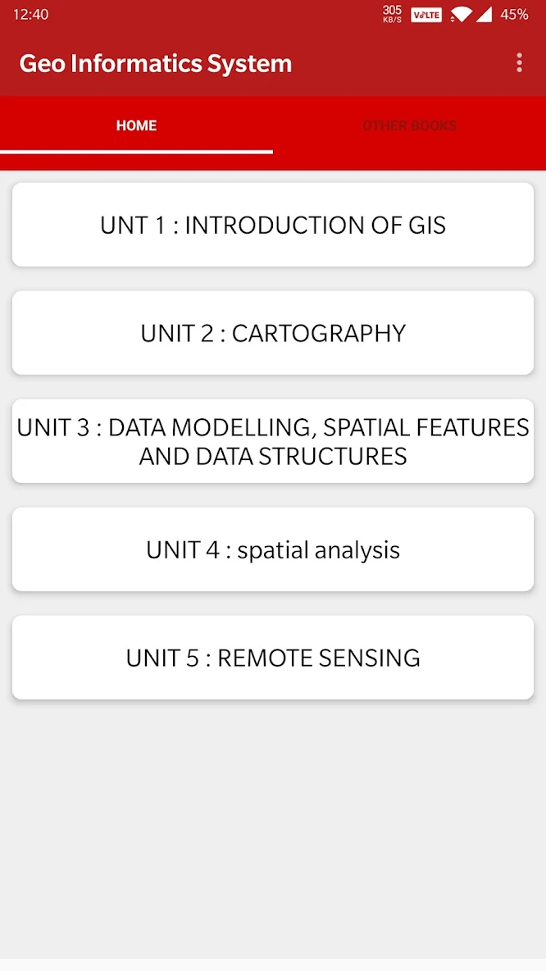546x971 pixels.
Task: Tap the empty area below the unit list
Action: 273,820
